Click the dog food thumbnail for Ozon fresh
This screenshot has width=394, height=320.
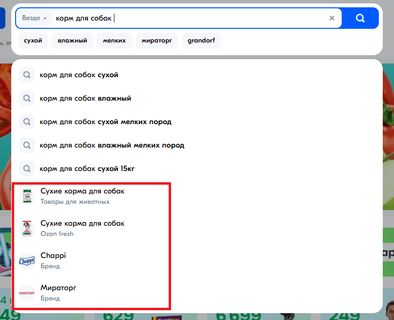coord(27,228)
